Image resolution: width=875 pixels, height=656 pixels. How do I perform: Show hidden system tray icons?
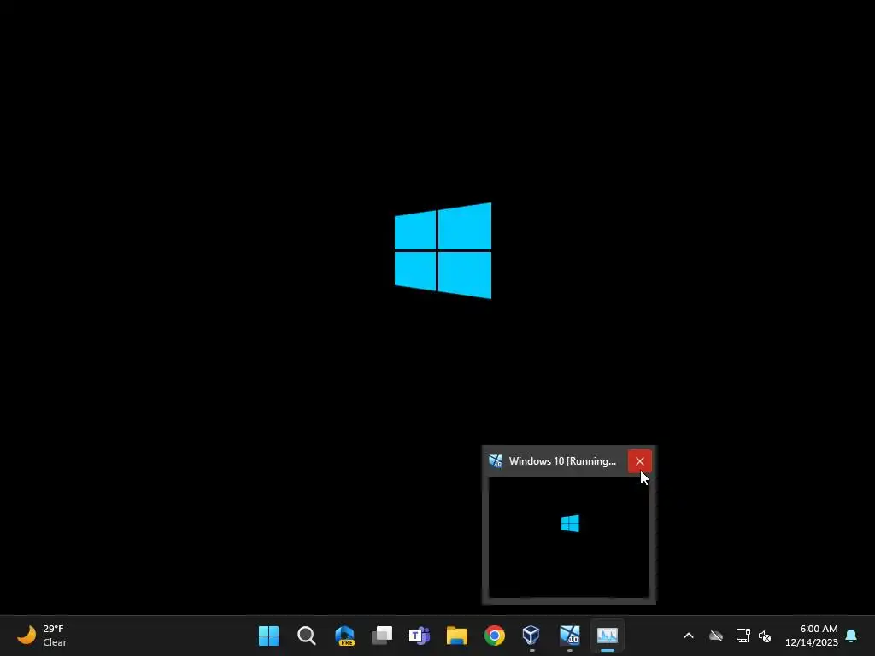tap(689, 635)
